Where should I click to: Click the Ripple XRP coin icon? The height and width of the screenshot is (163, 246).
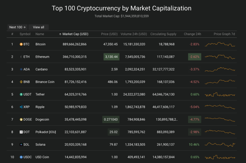tap(21, 107)
